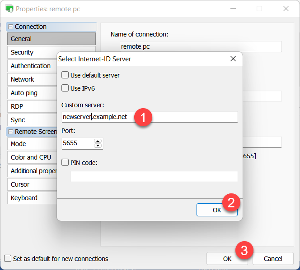Screen dimensions: 300x270
Task: Click the PIN code input field
Action: 154,176
